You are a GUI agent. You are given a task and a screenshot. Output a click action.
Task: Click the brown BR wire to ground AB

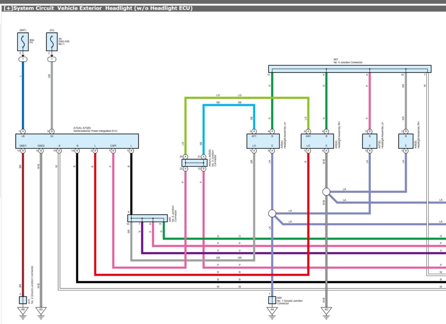23,225
